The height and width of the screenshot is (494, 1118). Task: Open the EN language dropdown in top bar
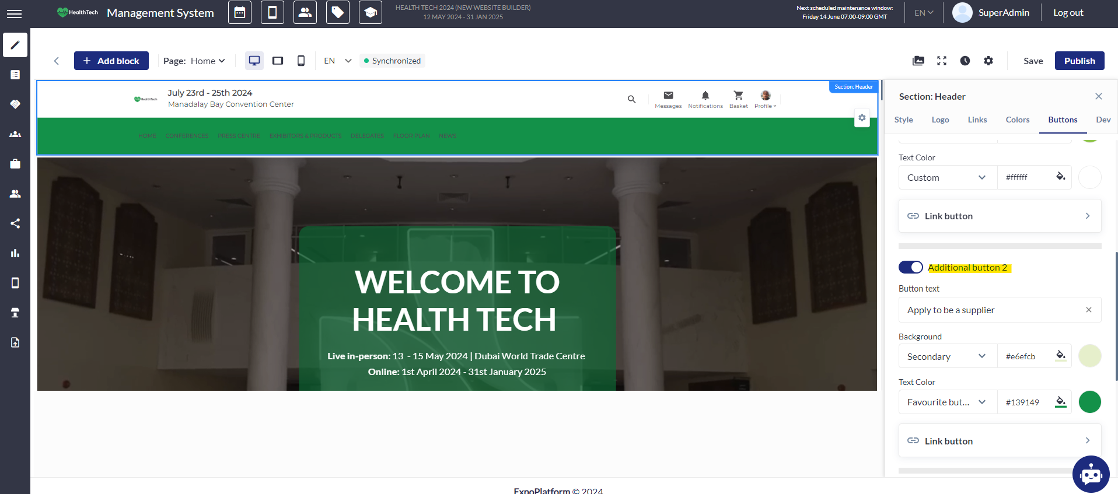click(x=924, y=13)
